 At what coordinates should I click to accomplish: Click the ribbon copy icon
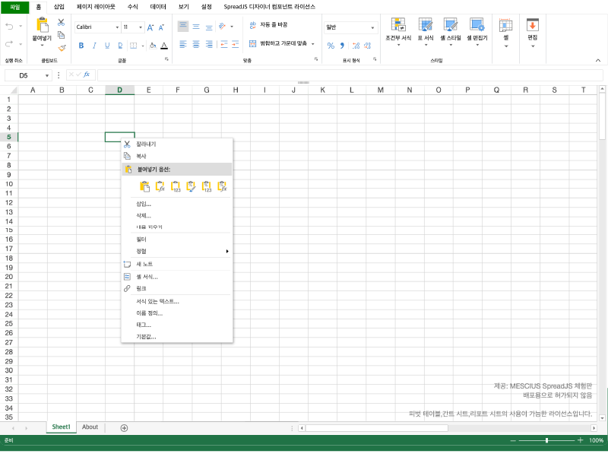(x=61, y=35)
